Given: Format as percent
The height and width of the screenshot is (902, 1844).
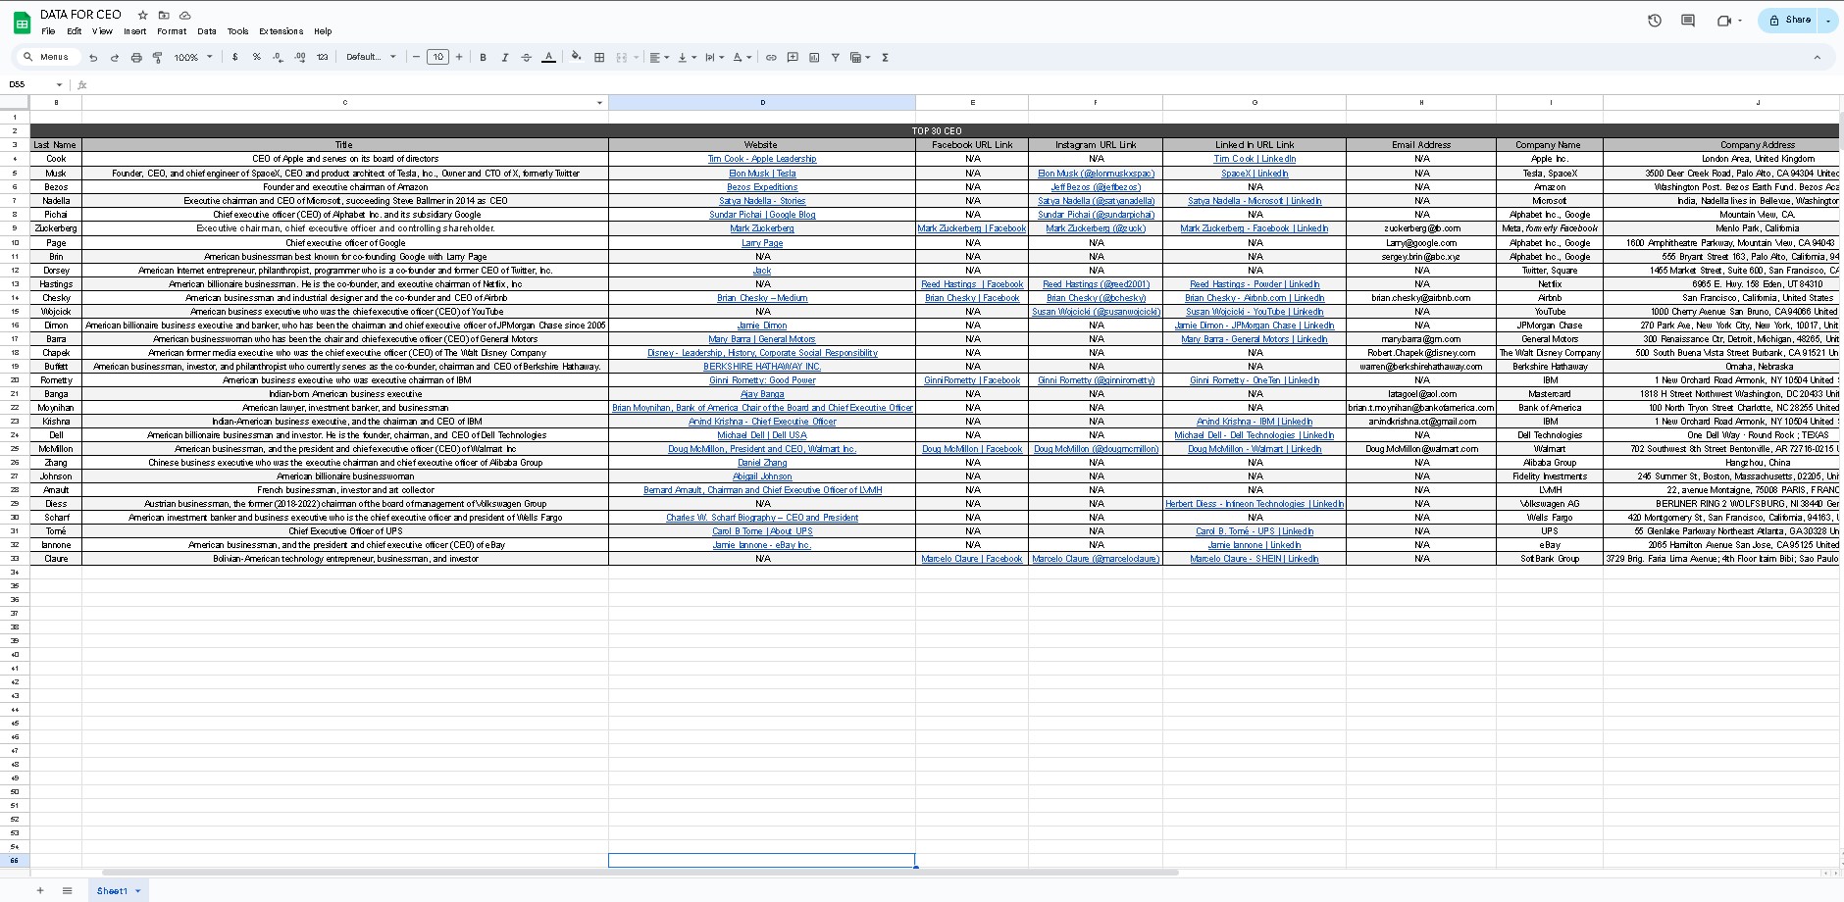Looking at the screenshot, I should [x=257, y=57].
